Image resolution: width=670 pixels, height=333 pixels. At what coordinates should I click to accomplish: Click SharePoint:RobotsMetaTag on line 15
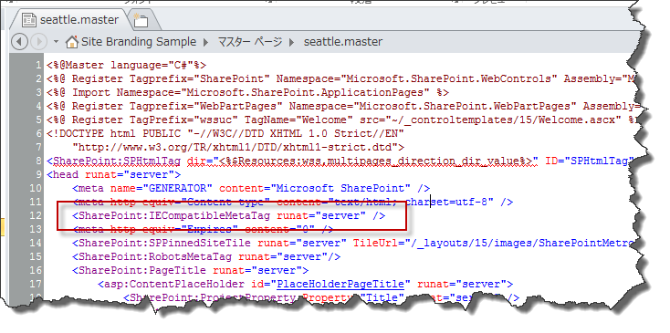(x=154, y=256)
